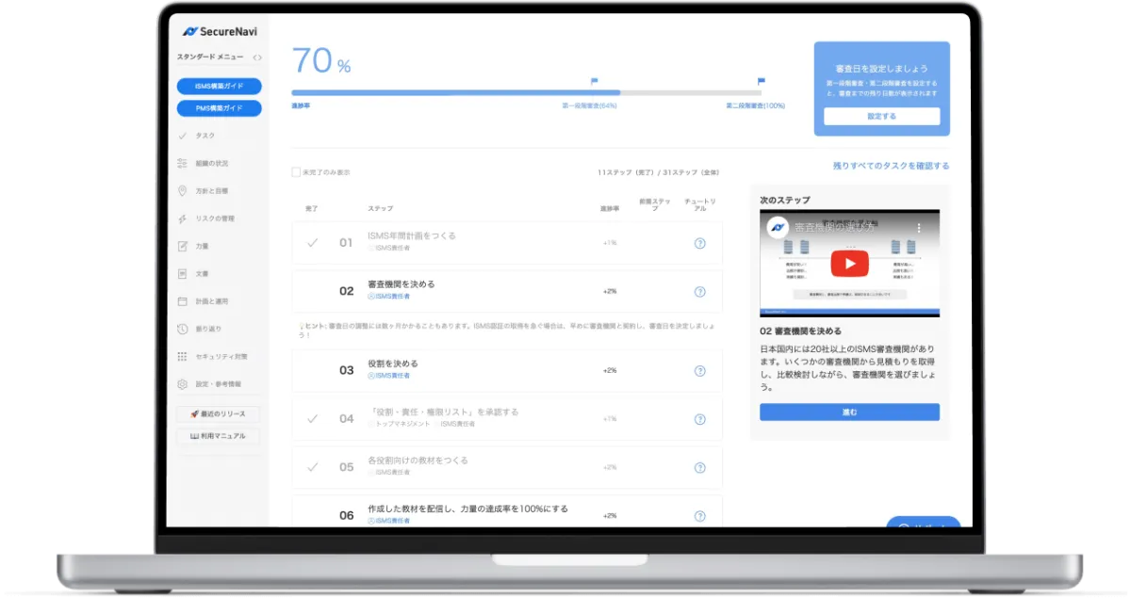Screen dimensions: 1131x598
Task: Switch to the PMS構築ガイド tab
Action: [218, 107]
